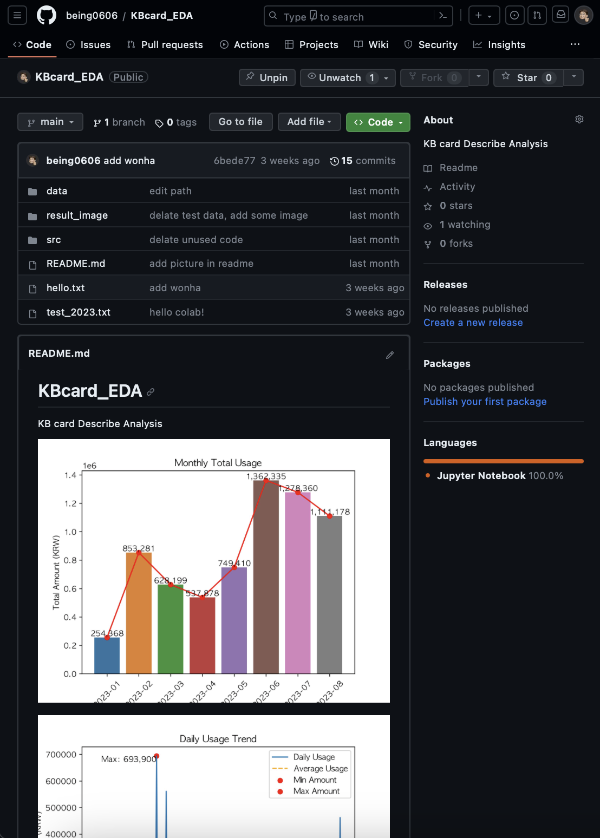This screenshot has height=838, width=600.
Task: Toggle Unwatch for repository notifications
Action: (340, 77)
